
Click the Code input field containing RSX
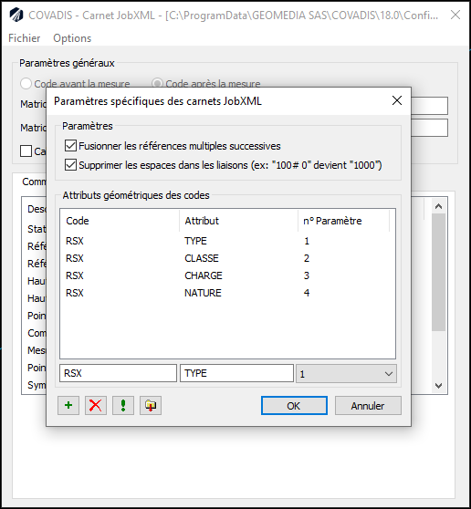point(119,373)
